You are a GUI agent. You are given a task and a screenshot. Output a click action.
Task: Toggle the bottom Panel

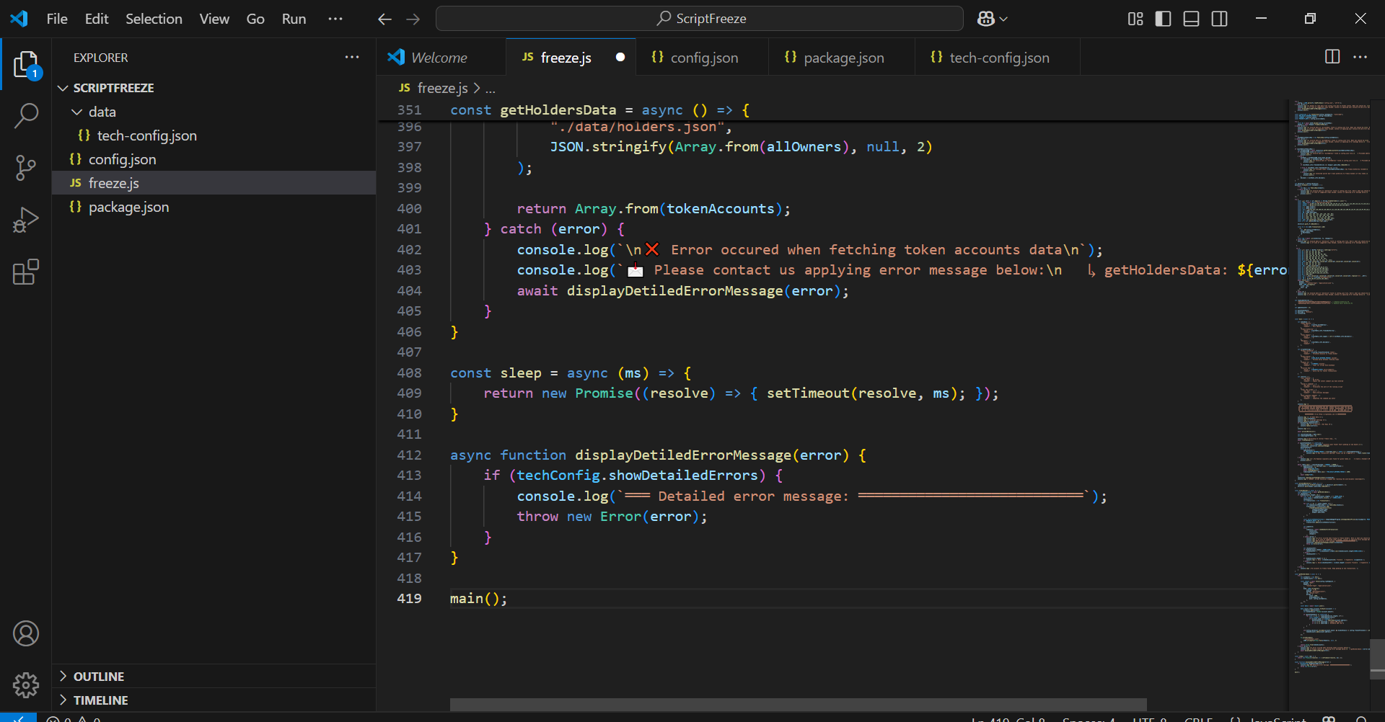(x=1191, y=19)
